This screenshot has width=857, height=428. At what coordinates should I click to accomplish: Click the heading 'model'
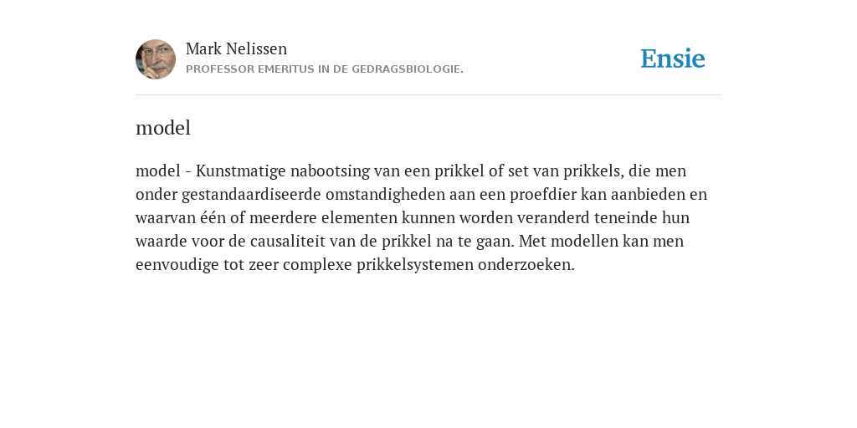coord(163,128)
